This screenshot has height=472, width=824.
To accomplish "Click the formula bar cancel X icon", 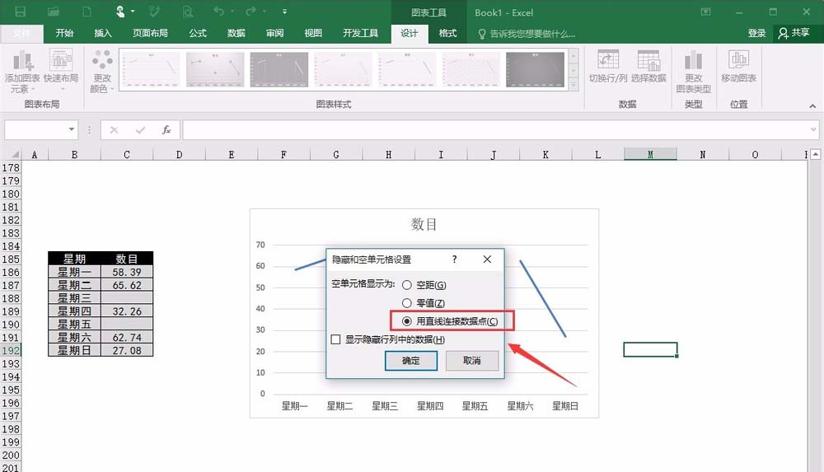I will 114,130.
